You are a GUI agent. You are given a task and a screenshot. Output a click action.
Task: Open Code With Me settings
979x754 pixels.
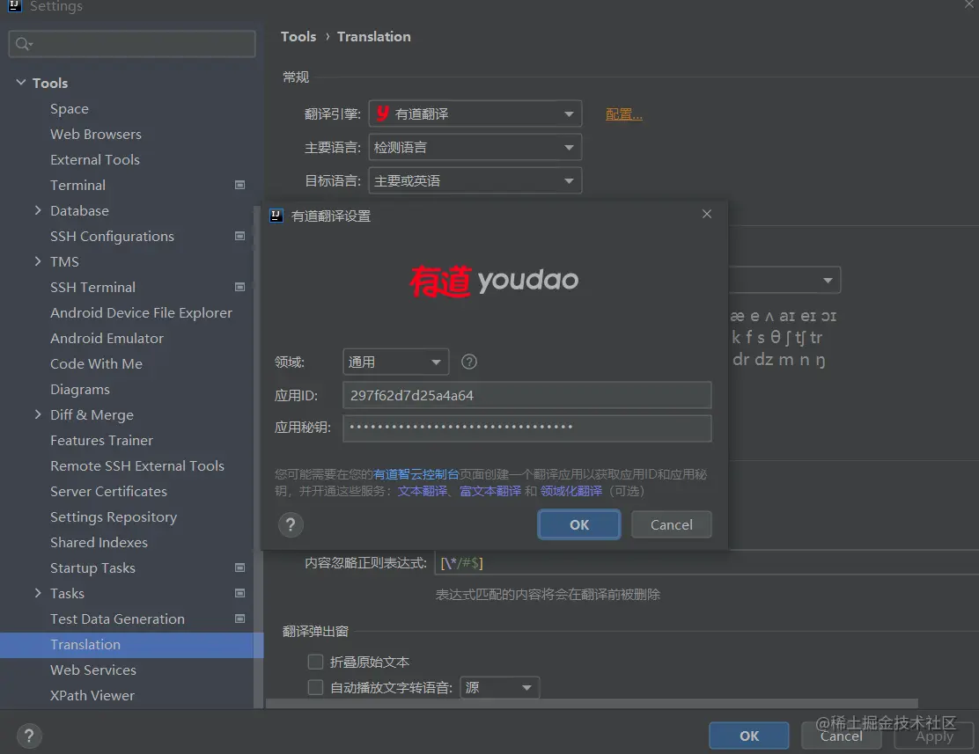96,364
